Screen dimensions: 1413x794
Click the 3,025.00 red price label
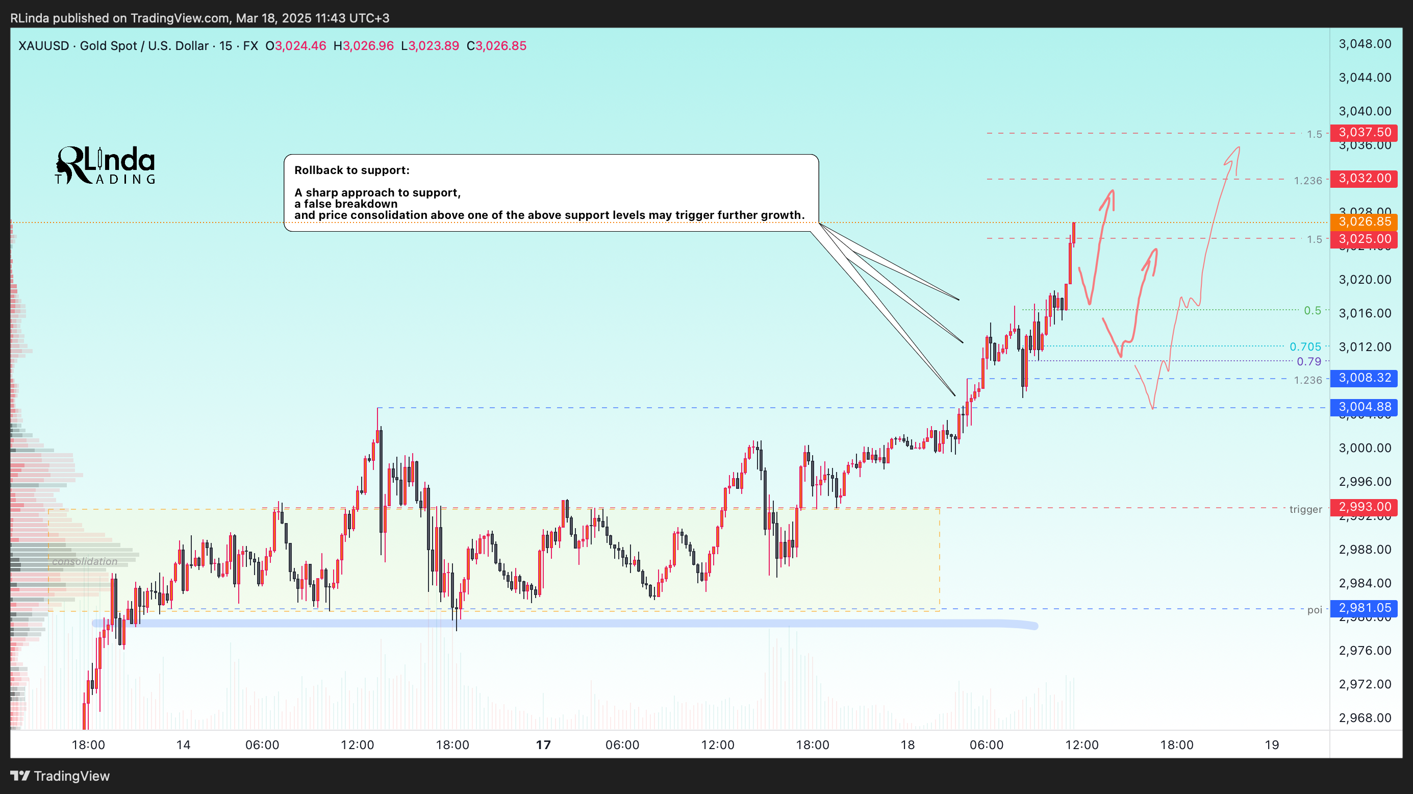(1364, 239)
